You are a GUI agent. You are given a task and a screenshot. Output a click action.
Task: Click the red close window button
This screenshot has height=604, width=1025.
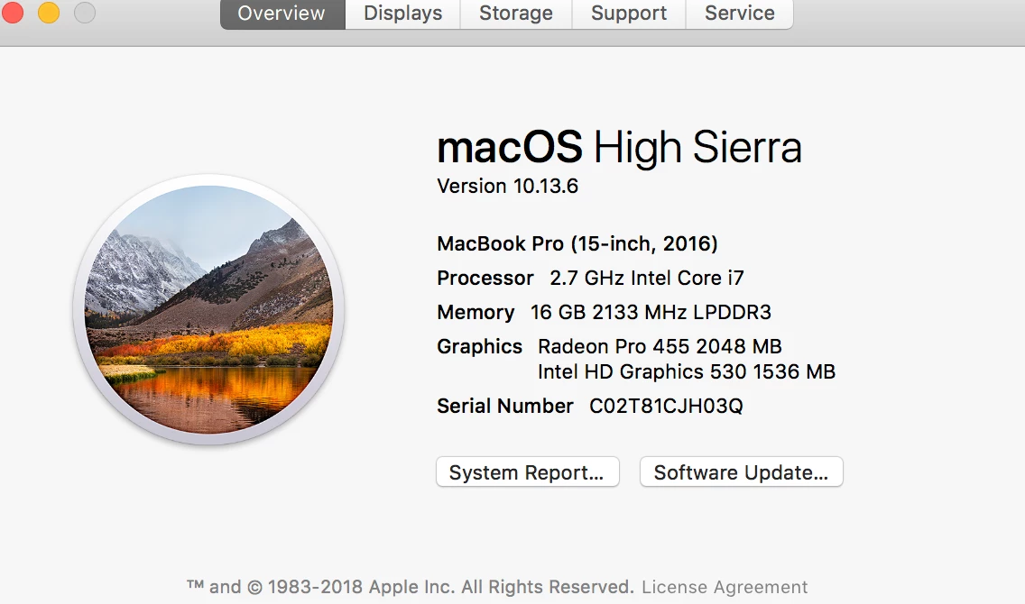(13, 13)
